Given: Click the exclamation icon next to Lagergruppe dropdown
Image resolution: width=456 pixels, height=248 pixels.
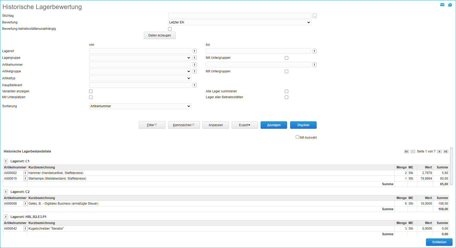Looking at the screenshot, I should coord(195,58).
